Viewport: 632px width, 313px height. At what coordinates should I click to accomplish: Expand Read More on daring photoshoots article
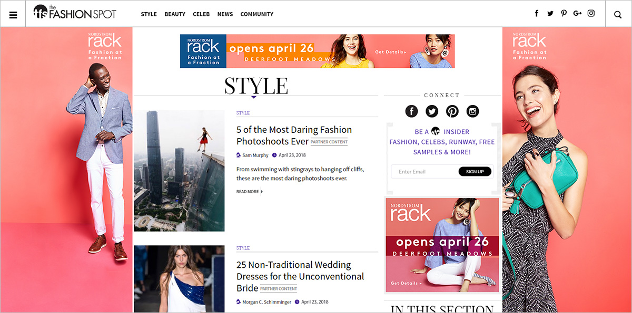pos(249,192)
